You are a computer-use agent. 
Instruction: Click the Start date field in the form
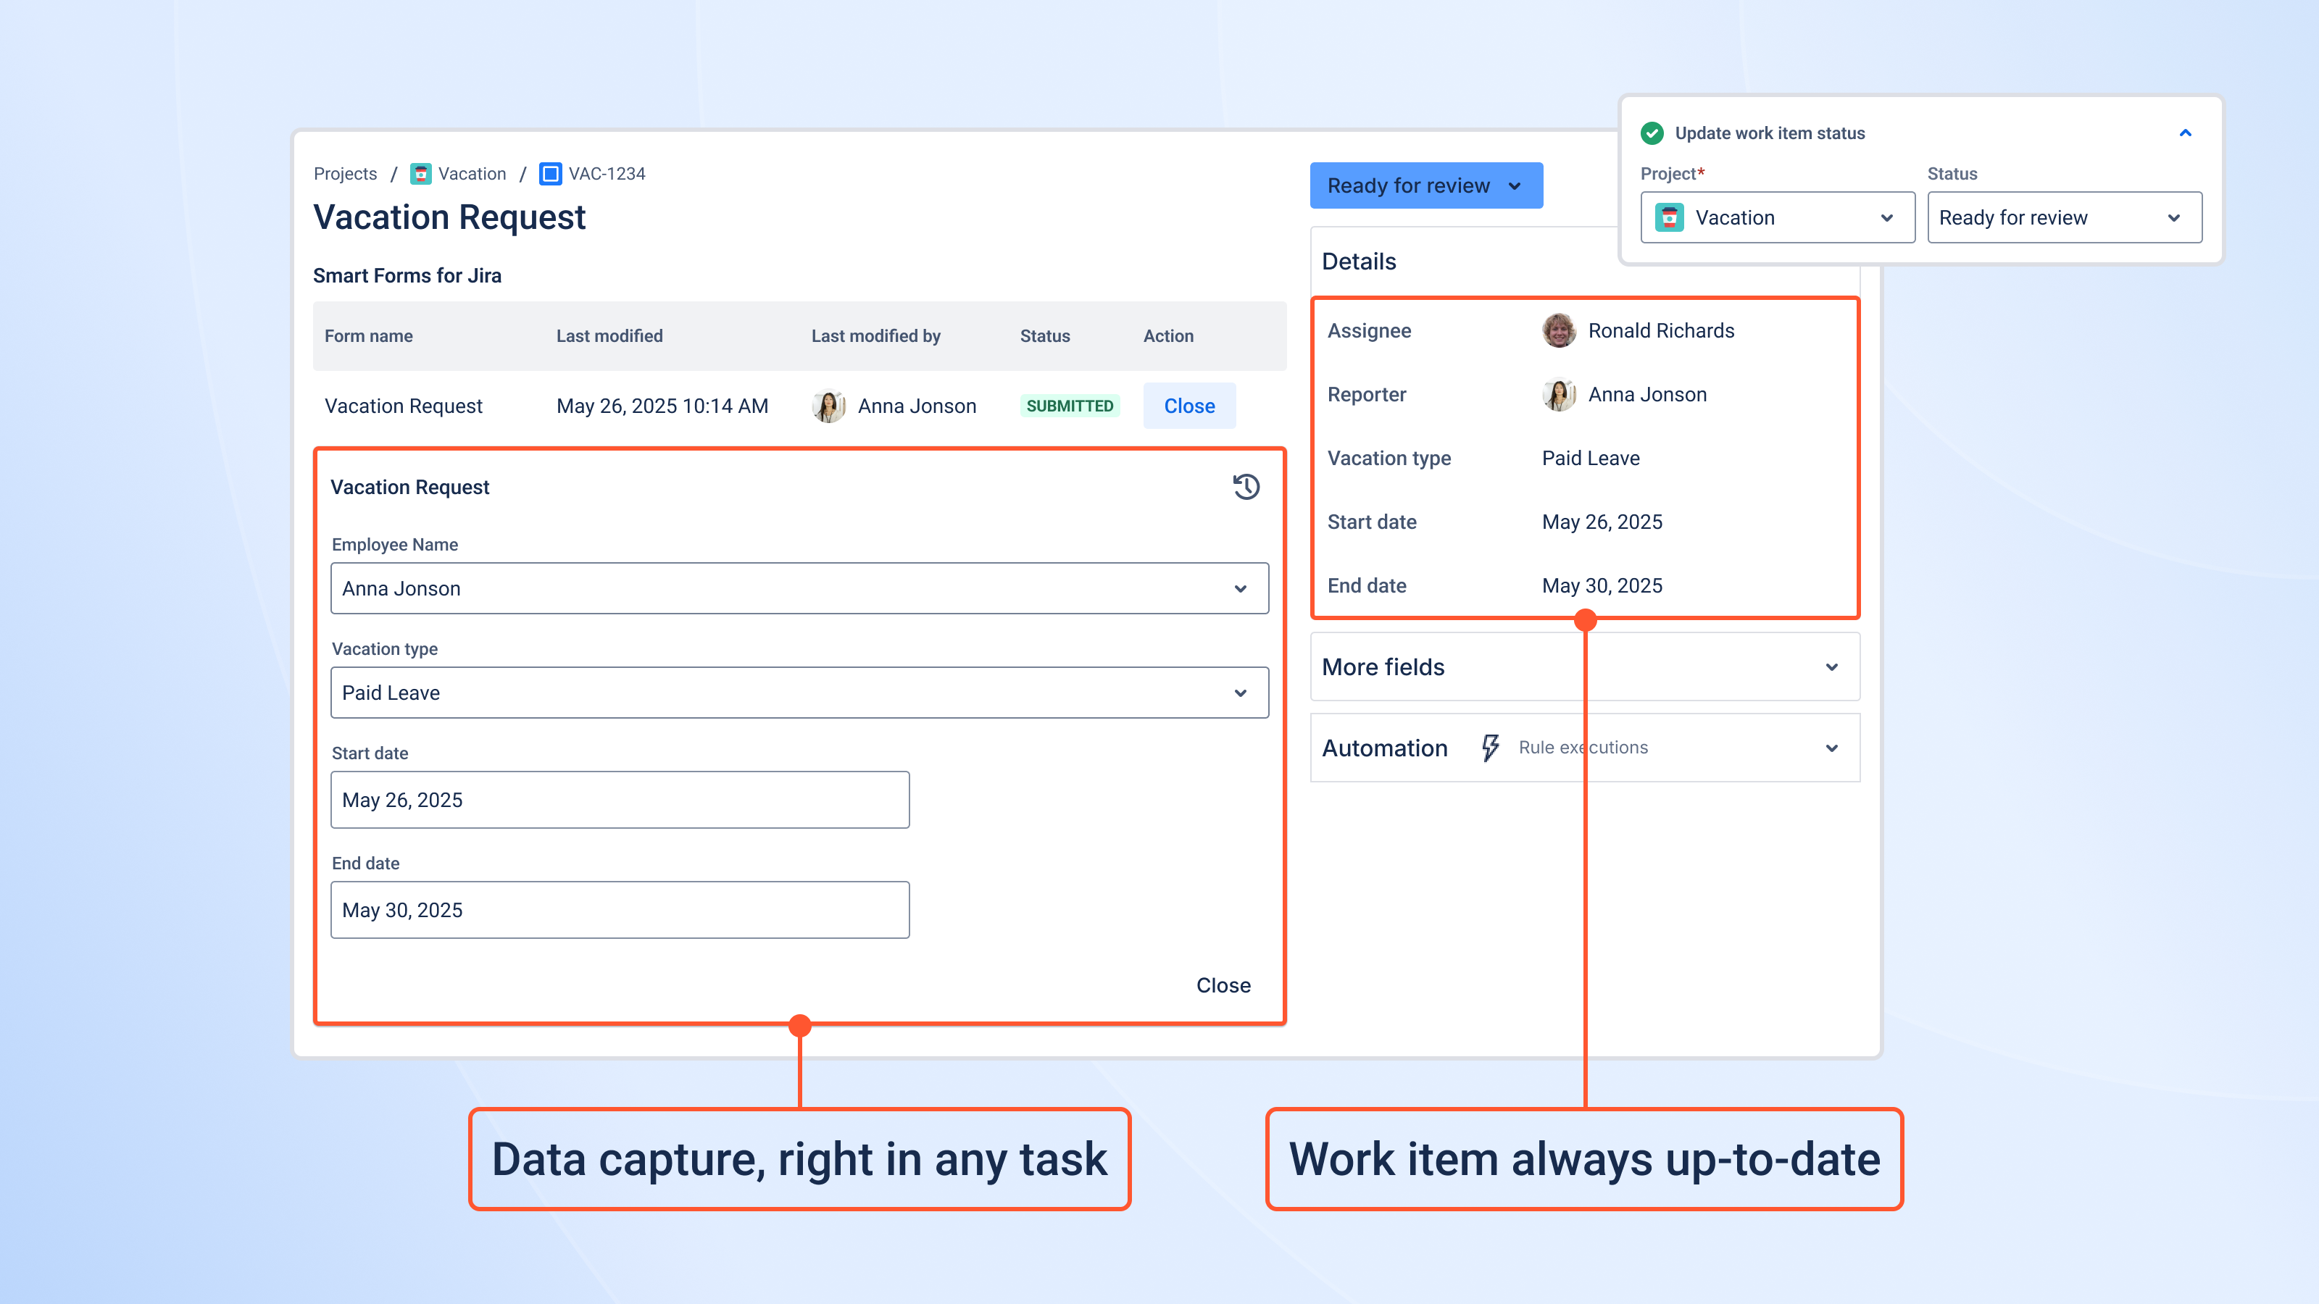click(x=620, y=800)
